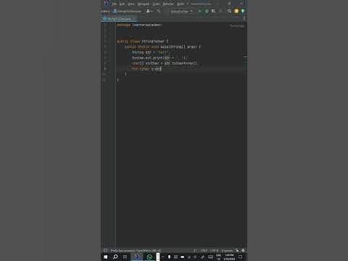Open the Code menu
Screen dimensions: 348x261
(x=156, y=4)
